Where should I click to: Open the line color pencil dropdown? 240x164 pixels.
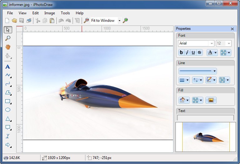point(211,80)
